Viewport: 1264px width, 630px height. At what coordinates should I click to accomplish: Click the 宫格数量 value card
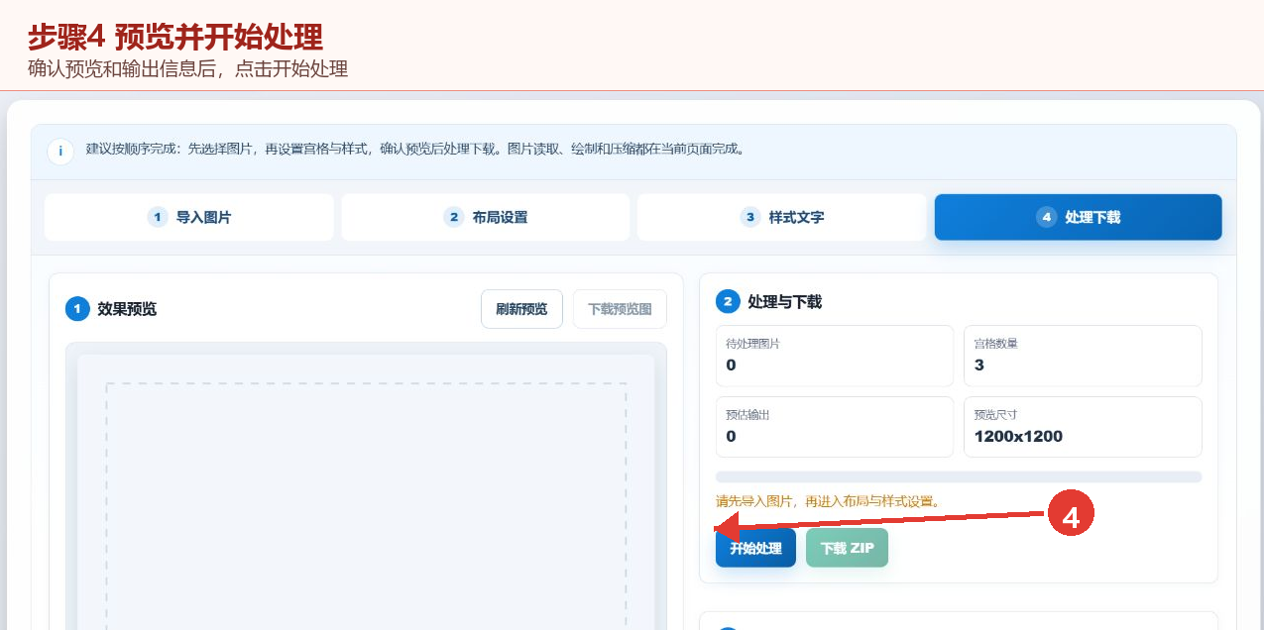point(1083,356)
